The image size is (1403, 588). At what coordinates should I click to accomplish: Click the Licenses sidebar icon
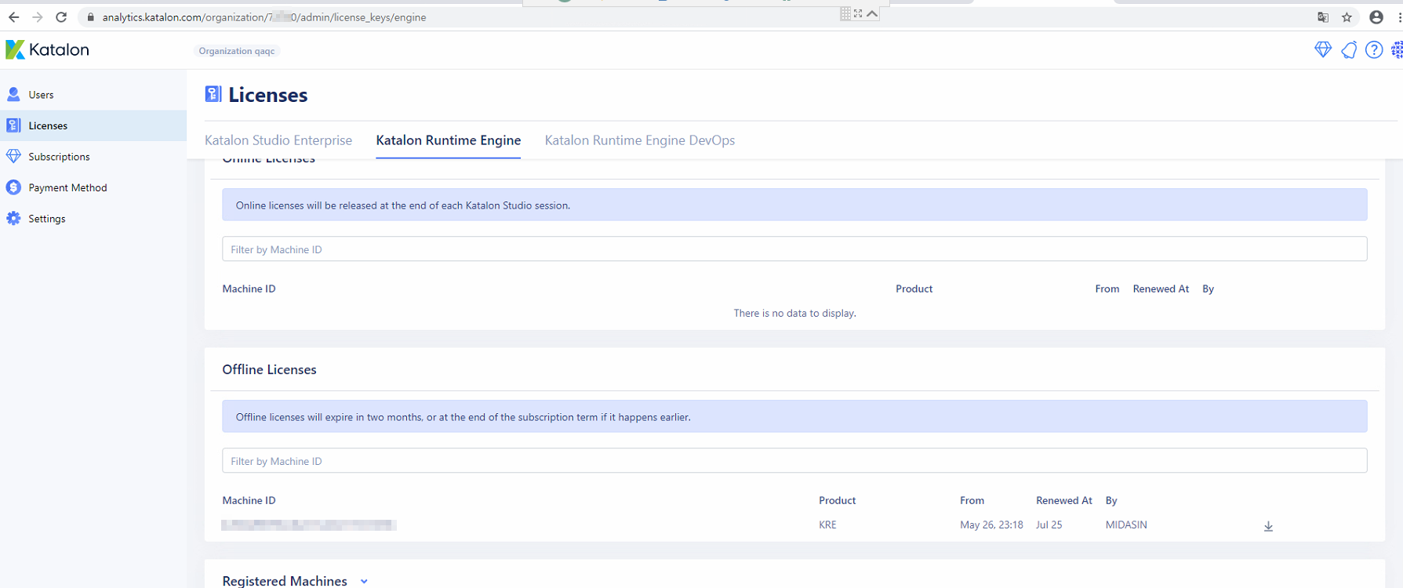(x=13, y=125)
